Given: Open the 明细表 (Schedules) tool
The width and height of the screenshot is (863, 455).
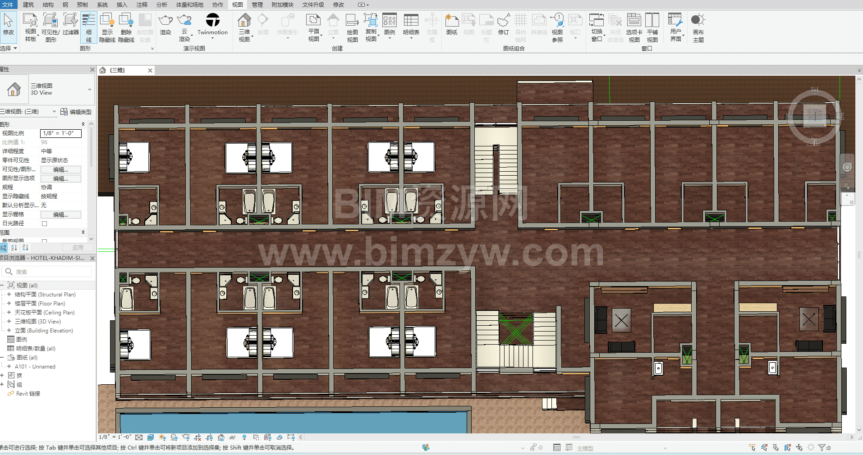Looking at the screenshot, I should click(411, 24).
